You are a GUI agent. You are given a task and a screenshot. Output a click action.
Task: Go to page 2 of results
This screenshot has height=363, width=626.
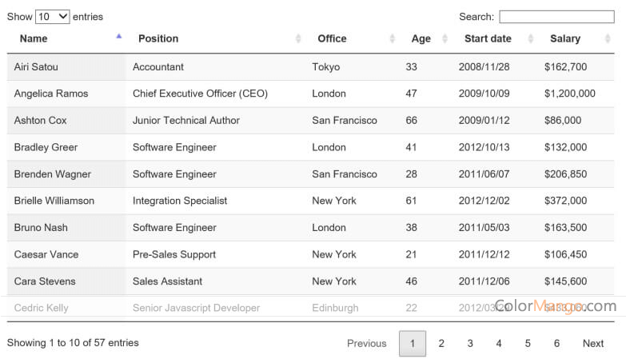click(441, 343)
